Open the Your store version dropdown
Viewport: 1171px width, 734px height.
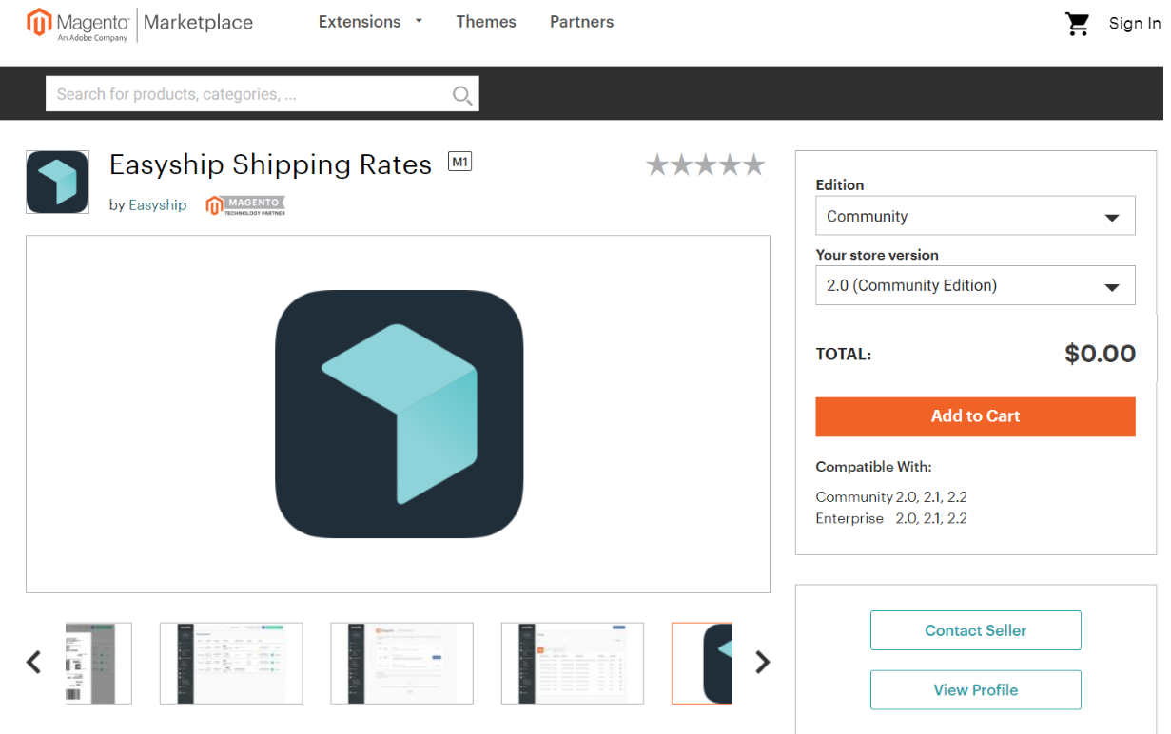pyautogui.click(x=975, y=285)
